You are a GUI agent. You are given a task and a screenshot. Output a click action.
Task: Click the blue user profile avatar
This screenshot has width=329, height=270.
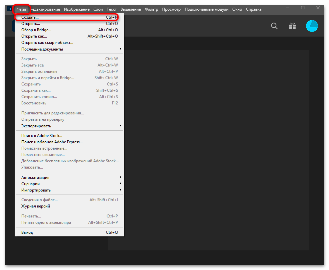(312, 26)
